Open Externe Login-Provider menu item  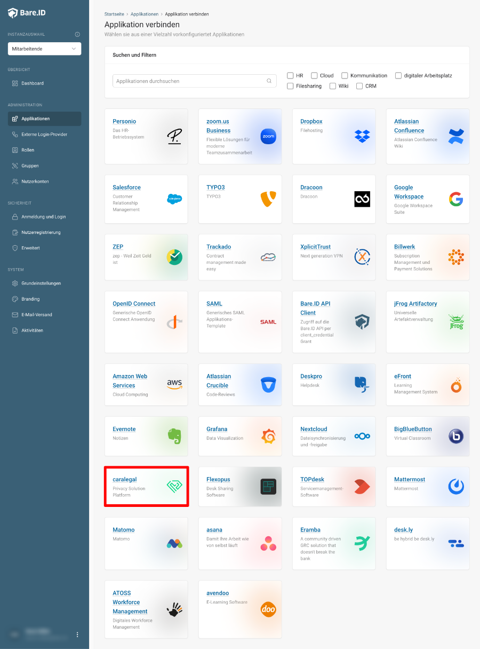(44, 135)
